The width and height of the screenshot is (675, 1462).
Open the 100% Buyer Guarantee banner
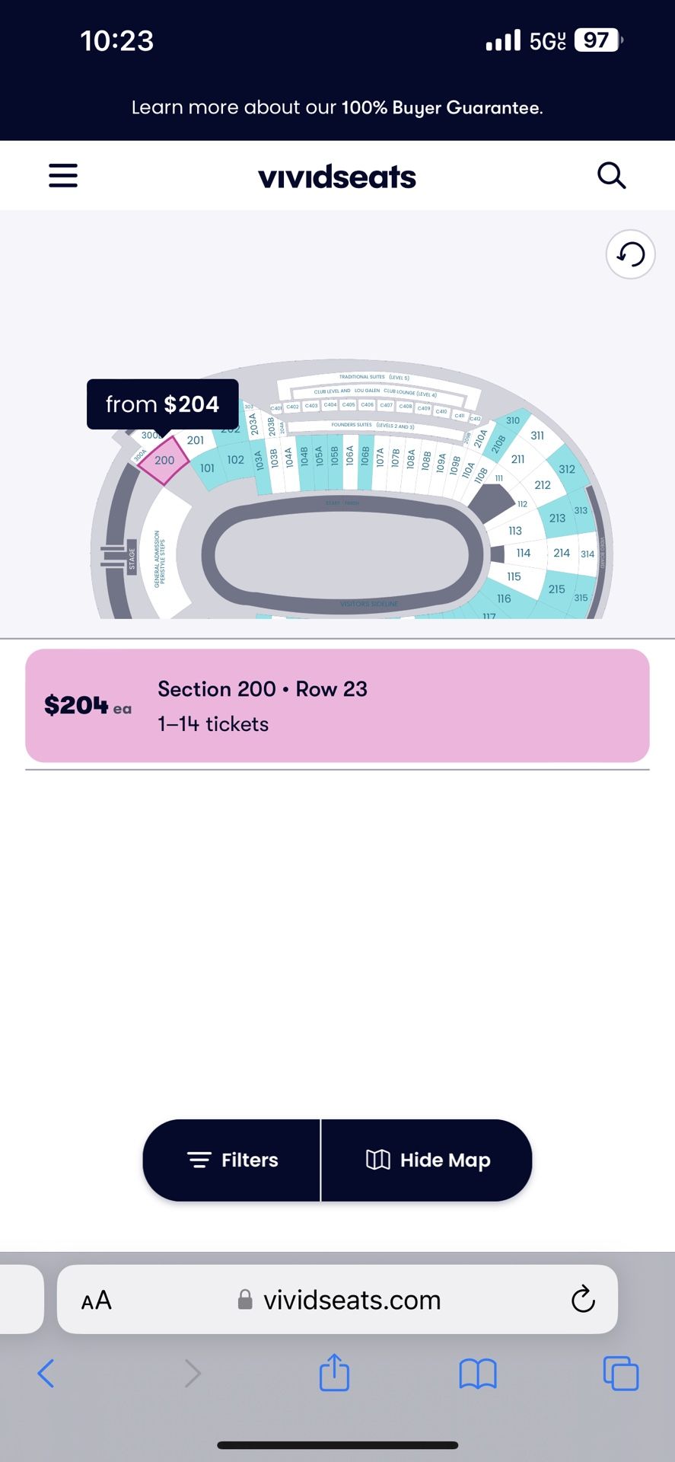pyautogui.click(x=337, y=107)
